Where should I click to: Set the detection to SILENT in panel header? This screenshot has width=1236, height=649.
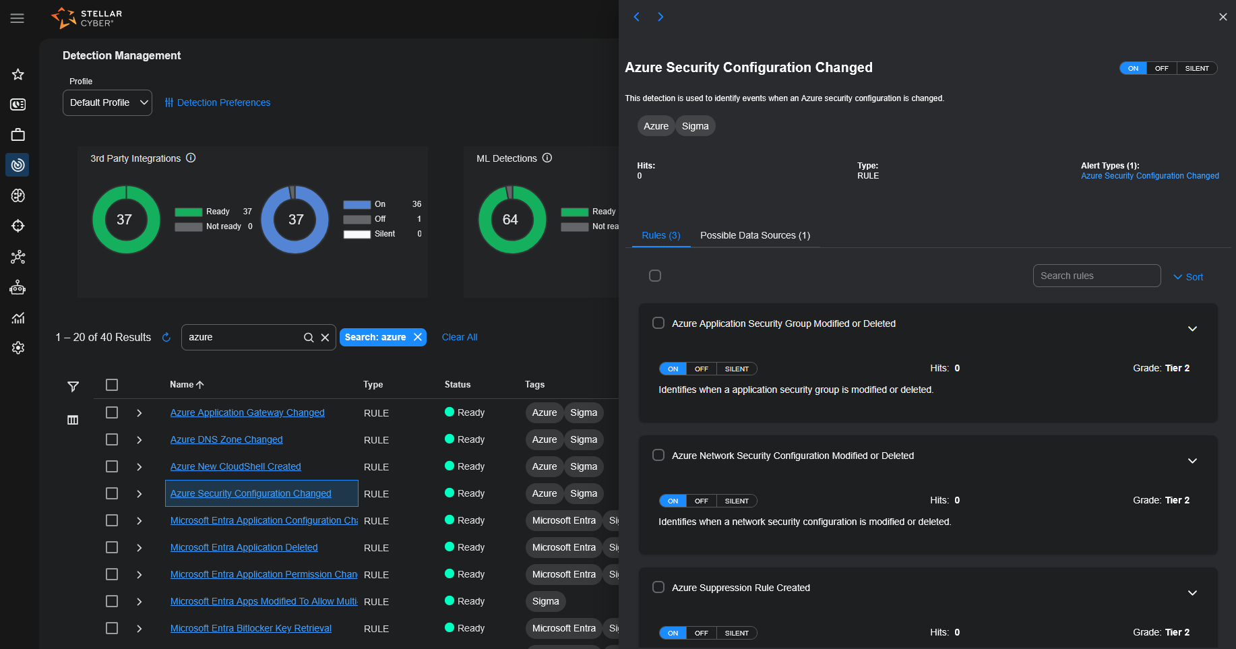1197,68
